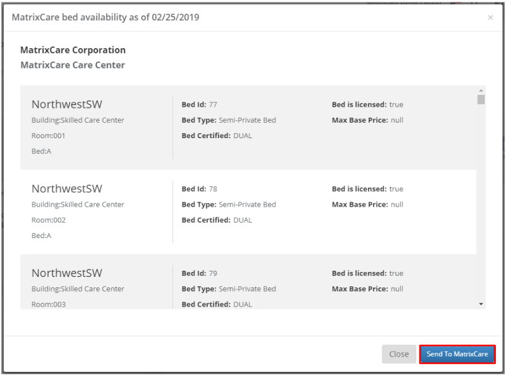Click Bed Id: 79

pos(199,273)
